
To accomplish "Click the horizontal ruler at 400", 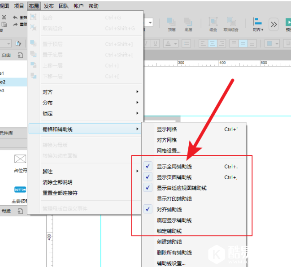I will [x=222, y=63].
